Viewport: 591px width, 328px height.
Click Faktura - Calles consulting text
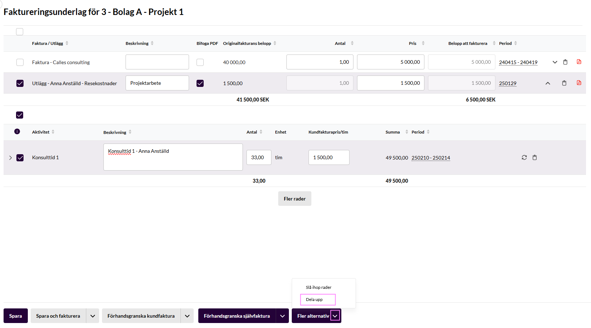pyautogui.click(x=61, y=62)
